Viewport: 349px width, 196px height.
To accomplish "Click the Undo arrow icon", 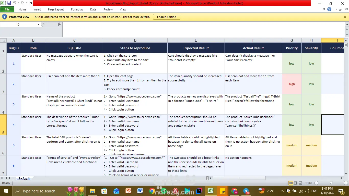I will coord(15,3).
